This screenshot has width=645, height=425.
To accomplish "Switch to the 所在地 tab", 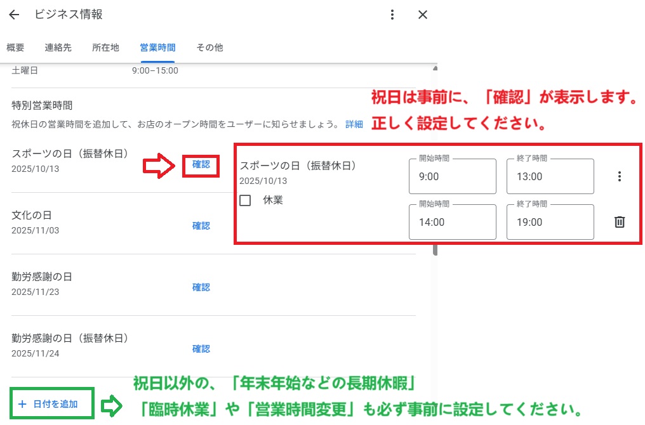I will point(105,48).
